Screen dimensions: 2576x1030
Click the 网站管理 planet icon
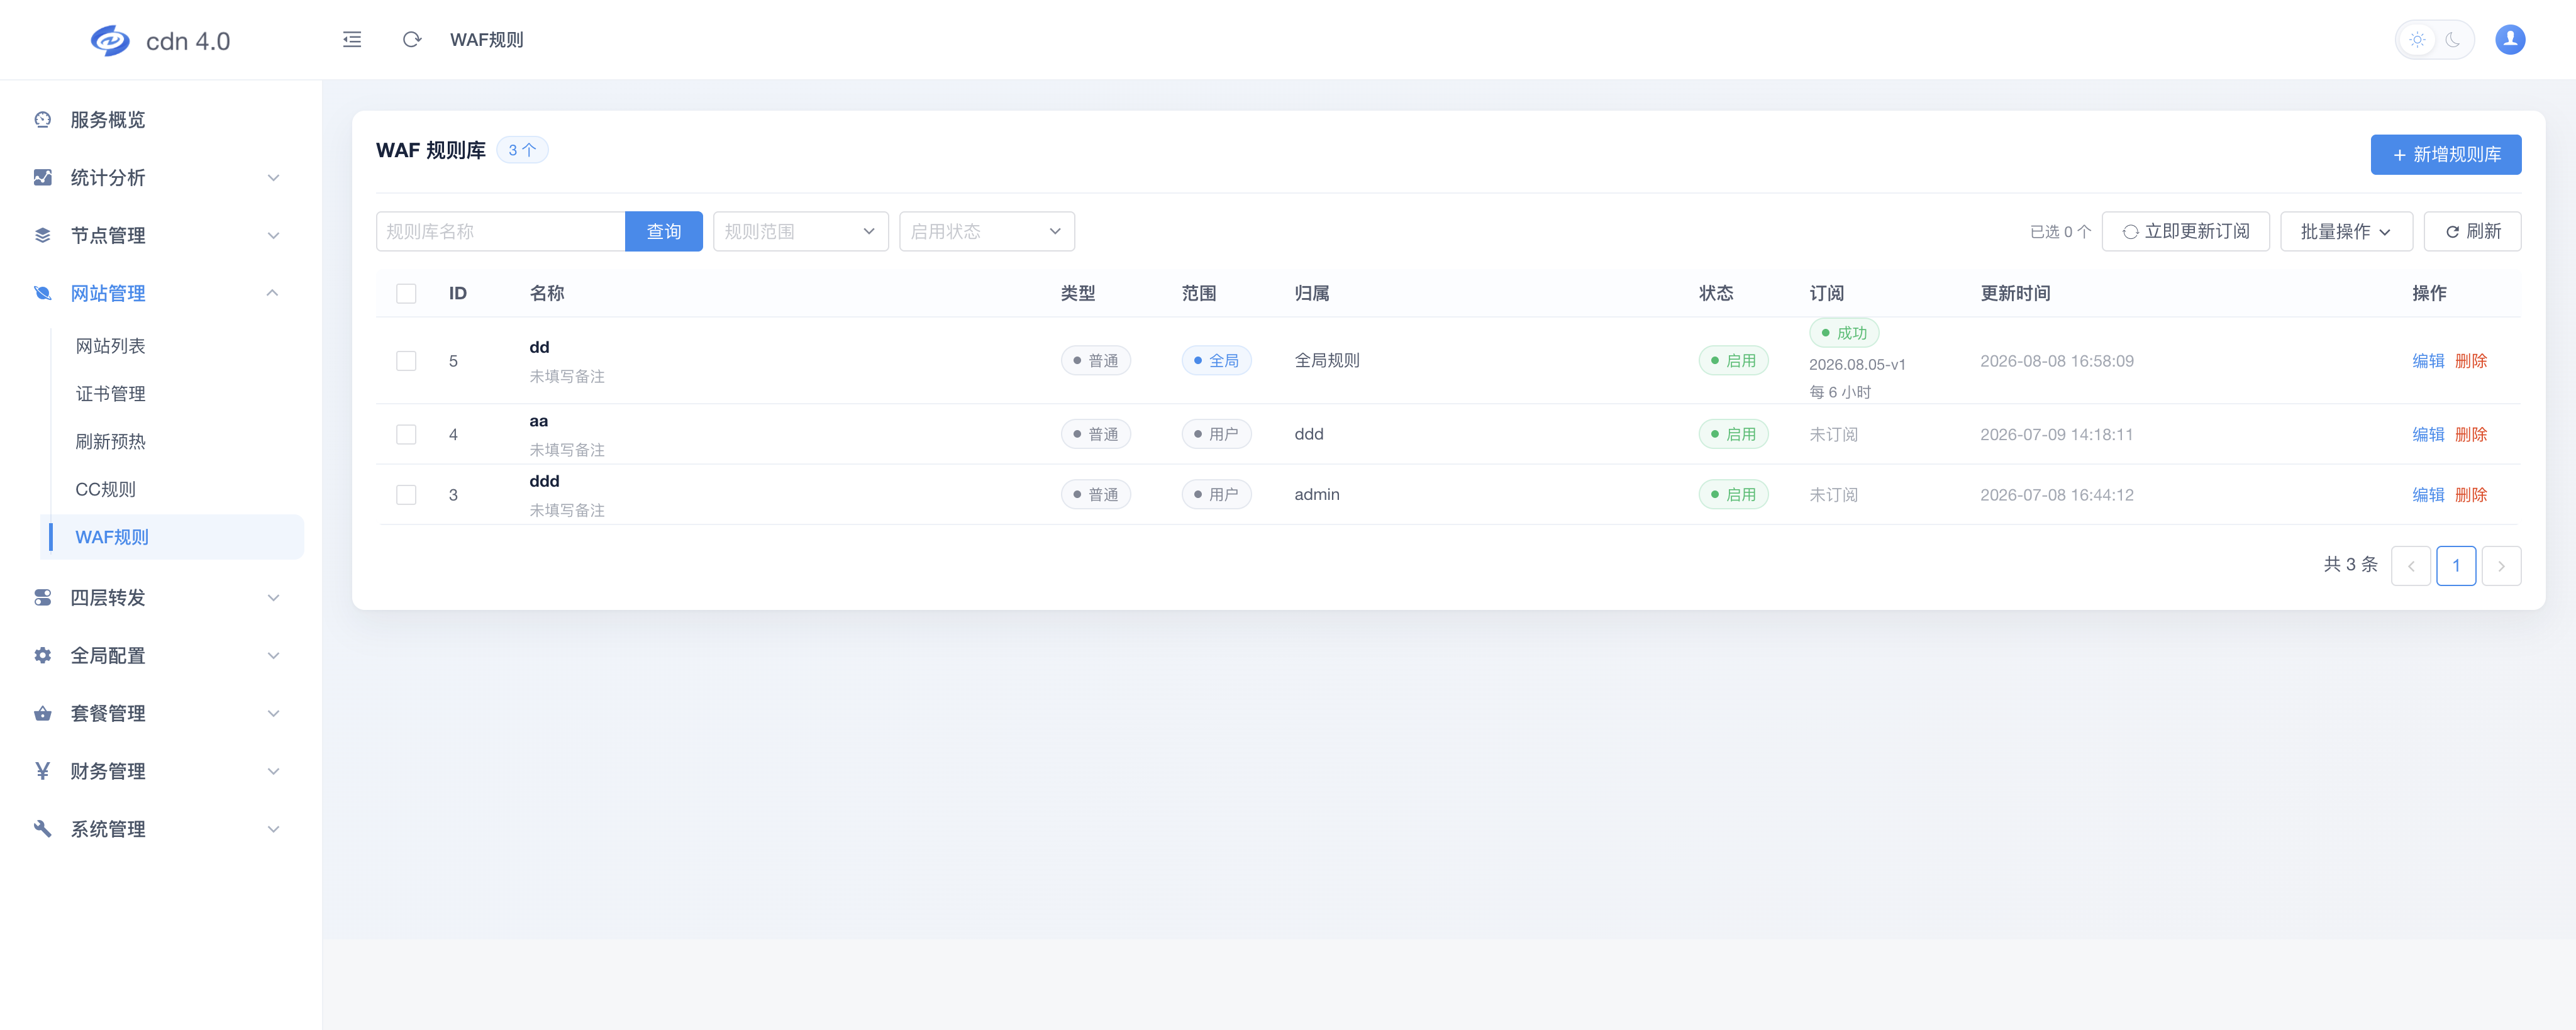(43, 294)
